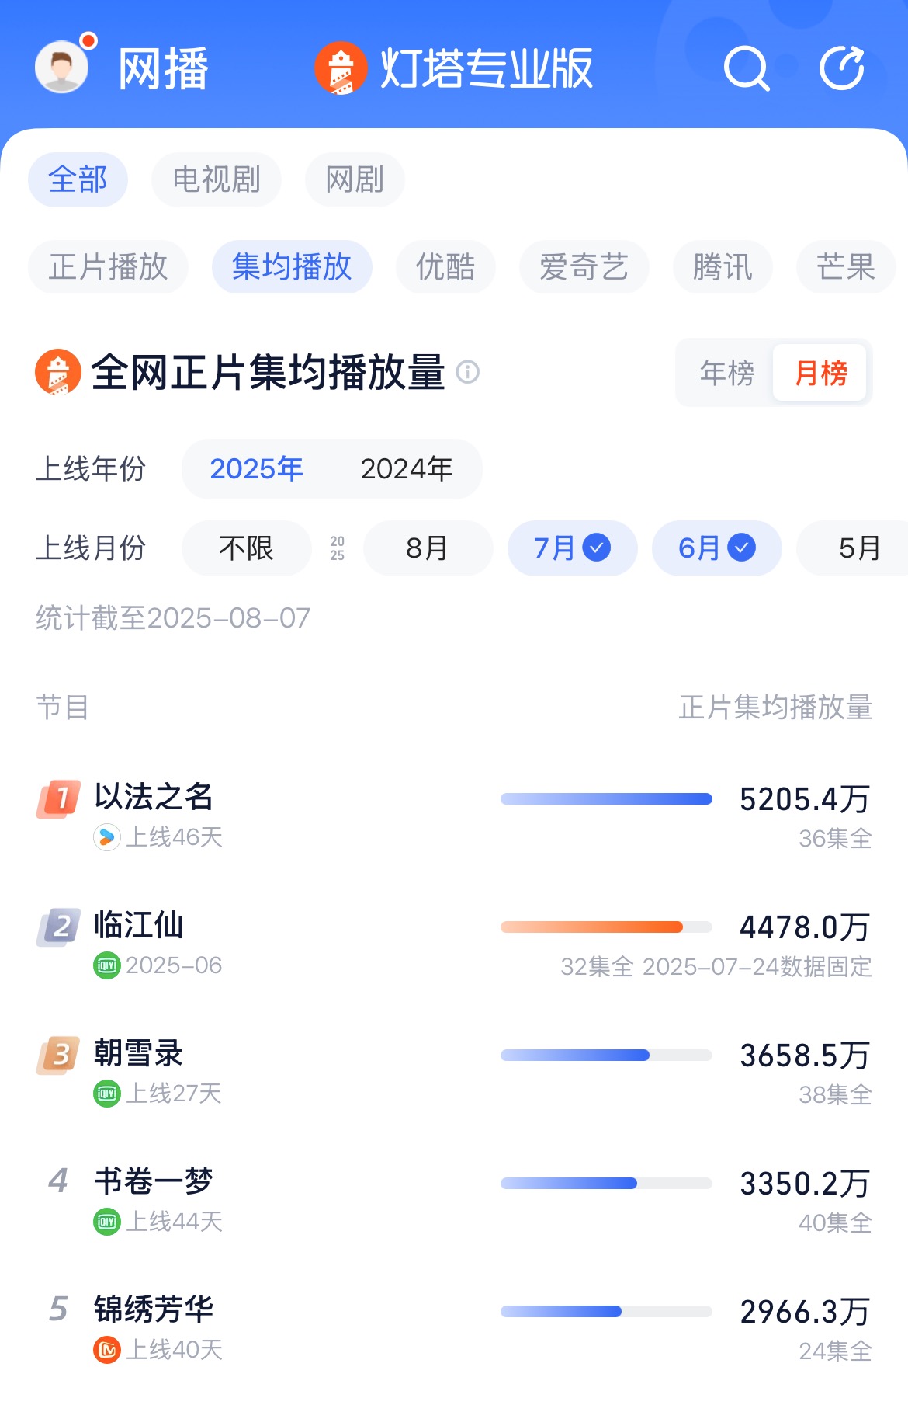This screenshot has height=1412, width=908.
Task: Tap the 灯塔专业版 lighthouse logo
Action: pyautogui.click(x=340, y=68)
